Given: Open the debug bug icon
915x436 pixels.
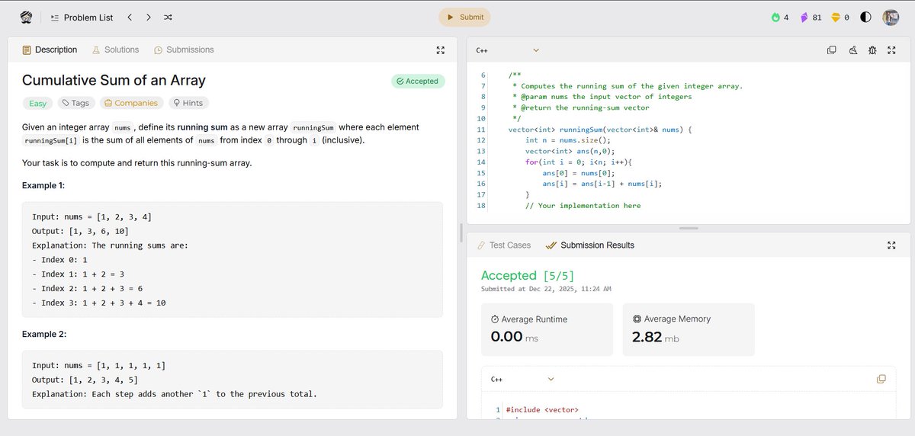Looking at the screenshot, I should 872,50.
